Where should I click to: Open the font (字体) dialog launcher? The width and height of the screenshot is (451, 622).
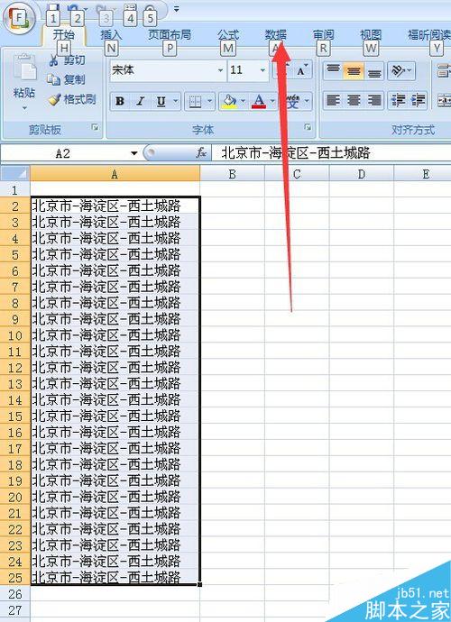tap(308, 127)
